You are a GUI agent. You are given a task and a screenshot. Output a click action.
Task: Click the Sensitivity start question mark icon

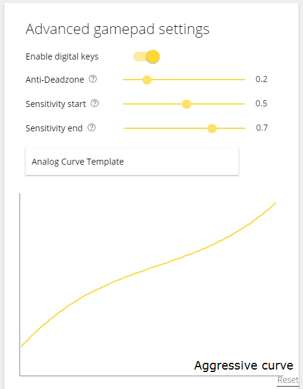click(95, 103)
